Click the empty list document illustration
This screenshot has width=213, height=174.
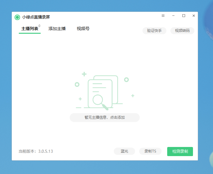coord(105,91)
